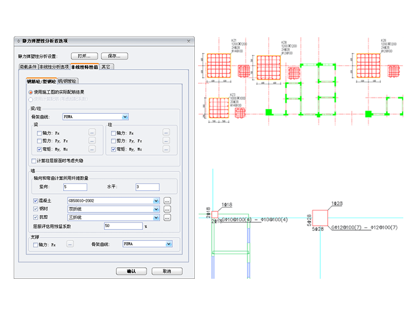Switch to 钢/钢管砼 sub-tab
The width and height of the screenshot is (417, 316).
(x=67, y=81)
